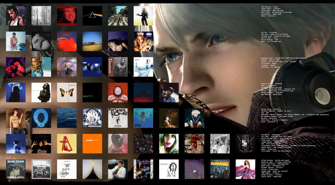Click the Sun Kil Moon Benji cover

[x=92, y=41]
